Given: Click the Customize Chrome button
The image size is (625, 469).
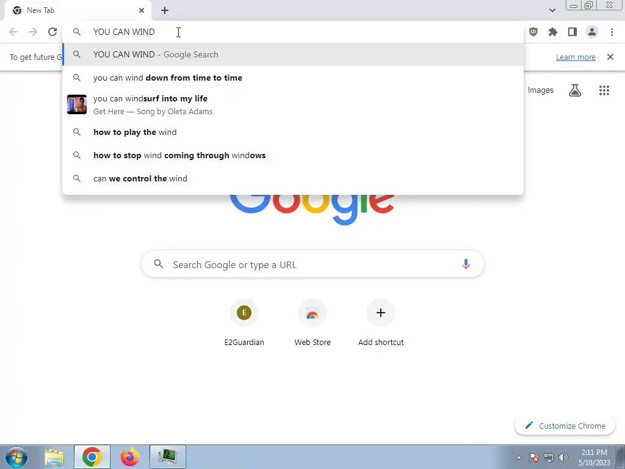Looking at the screenshot, I should (x=565, y=426).
